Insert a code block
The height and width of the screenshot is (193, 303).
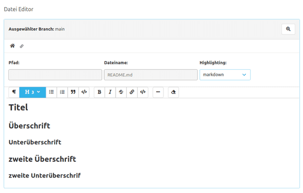click(84, 92)
